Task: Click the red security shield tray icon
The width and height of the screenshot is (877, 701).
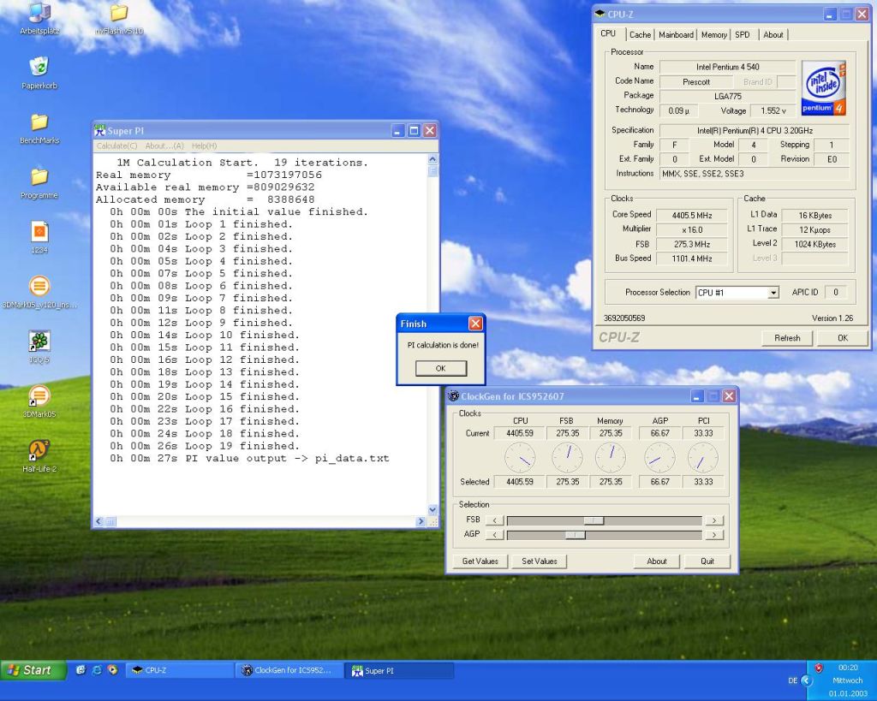Action: tap(818, 668)
